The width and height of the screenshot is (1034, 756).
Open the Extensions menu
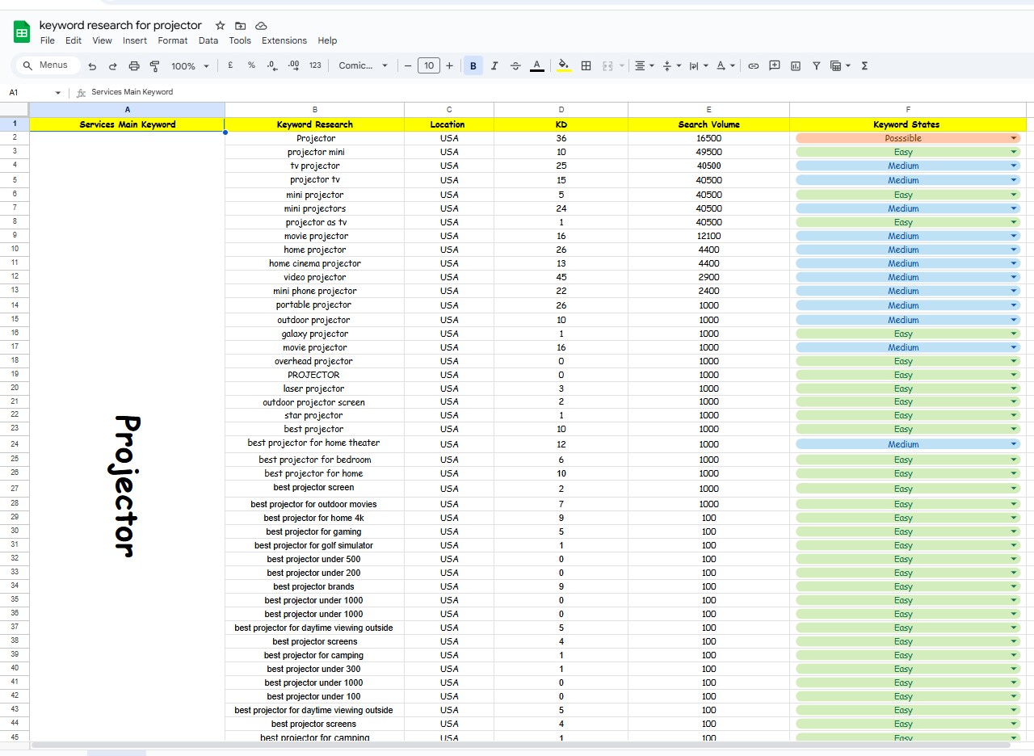[284, 40]
